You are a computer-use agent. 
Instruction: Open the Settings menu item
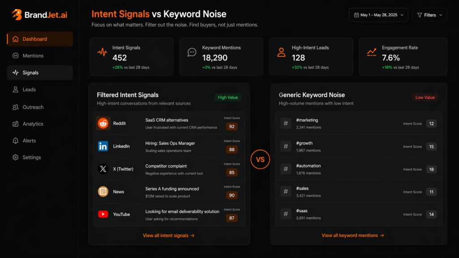point(40,157)
